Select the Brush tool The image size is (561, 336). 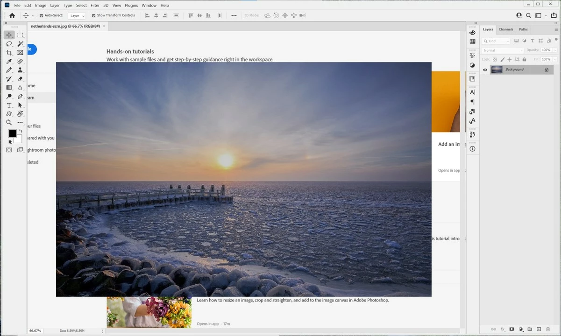tap(9, 70)
